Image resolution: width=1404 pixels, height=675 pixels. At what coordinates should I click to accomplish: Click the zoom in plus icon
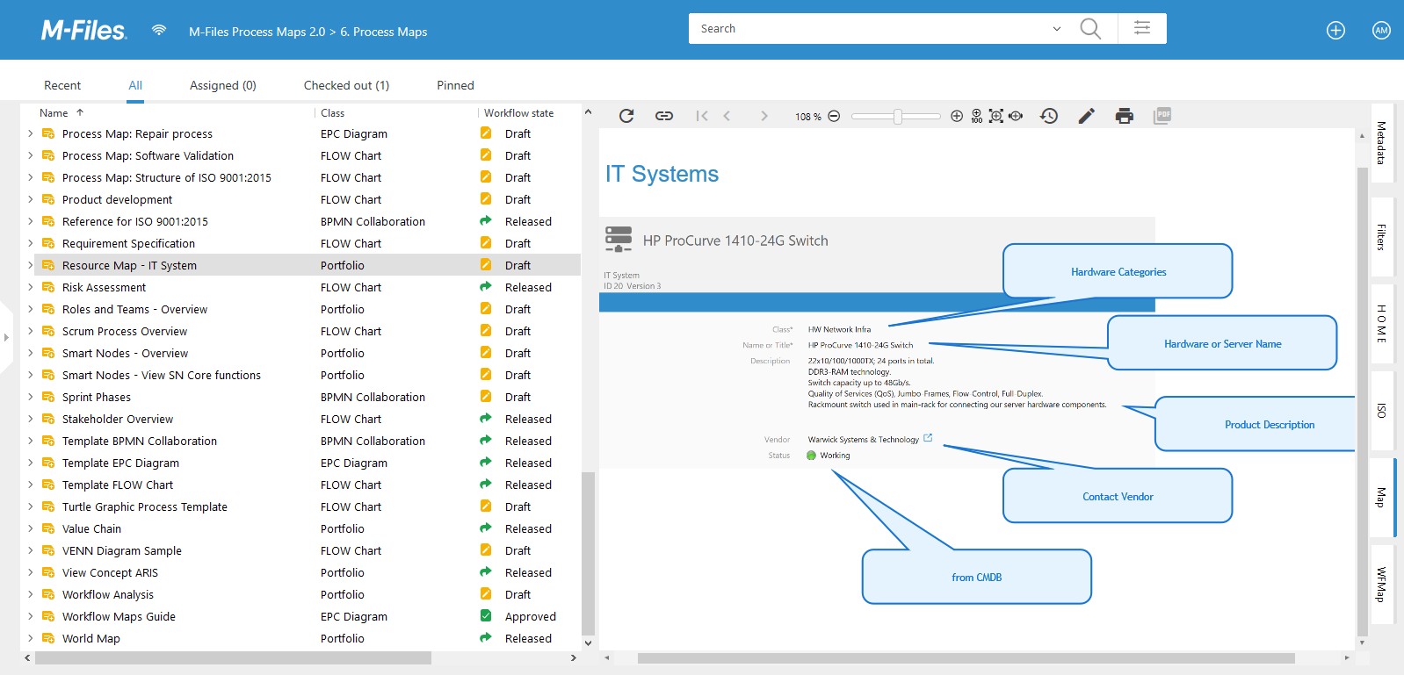pos(957,116)
